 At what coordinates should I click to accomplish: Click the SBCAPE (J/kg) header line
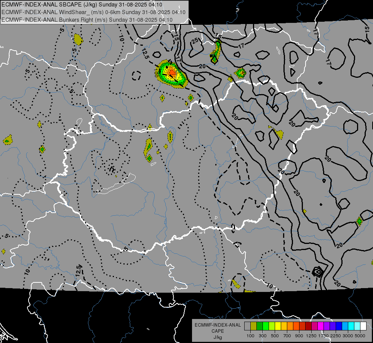pos(82,5)
